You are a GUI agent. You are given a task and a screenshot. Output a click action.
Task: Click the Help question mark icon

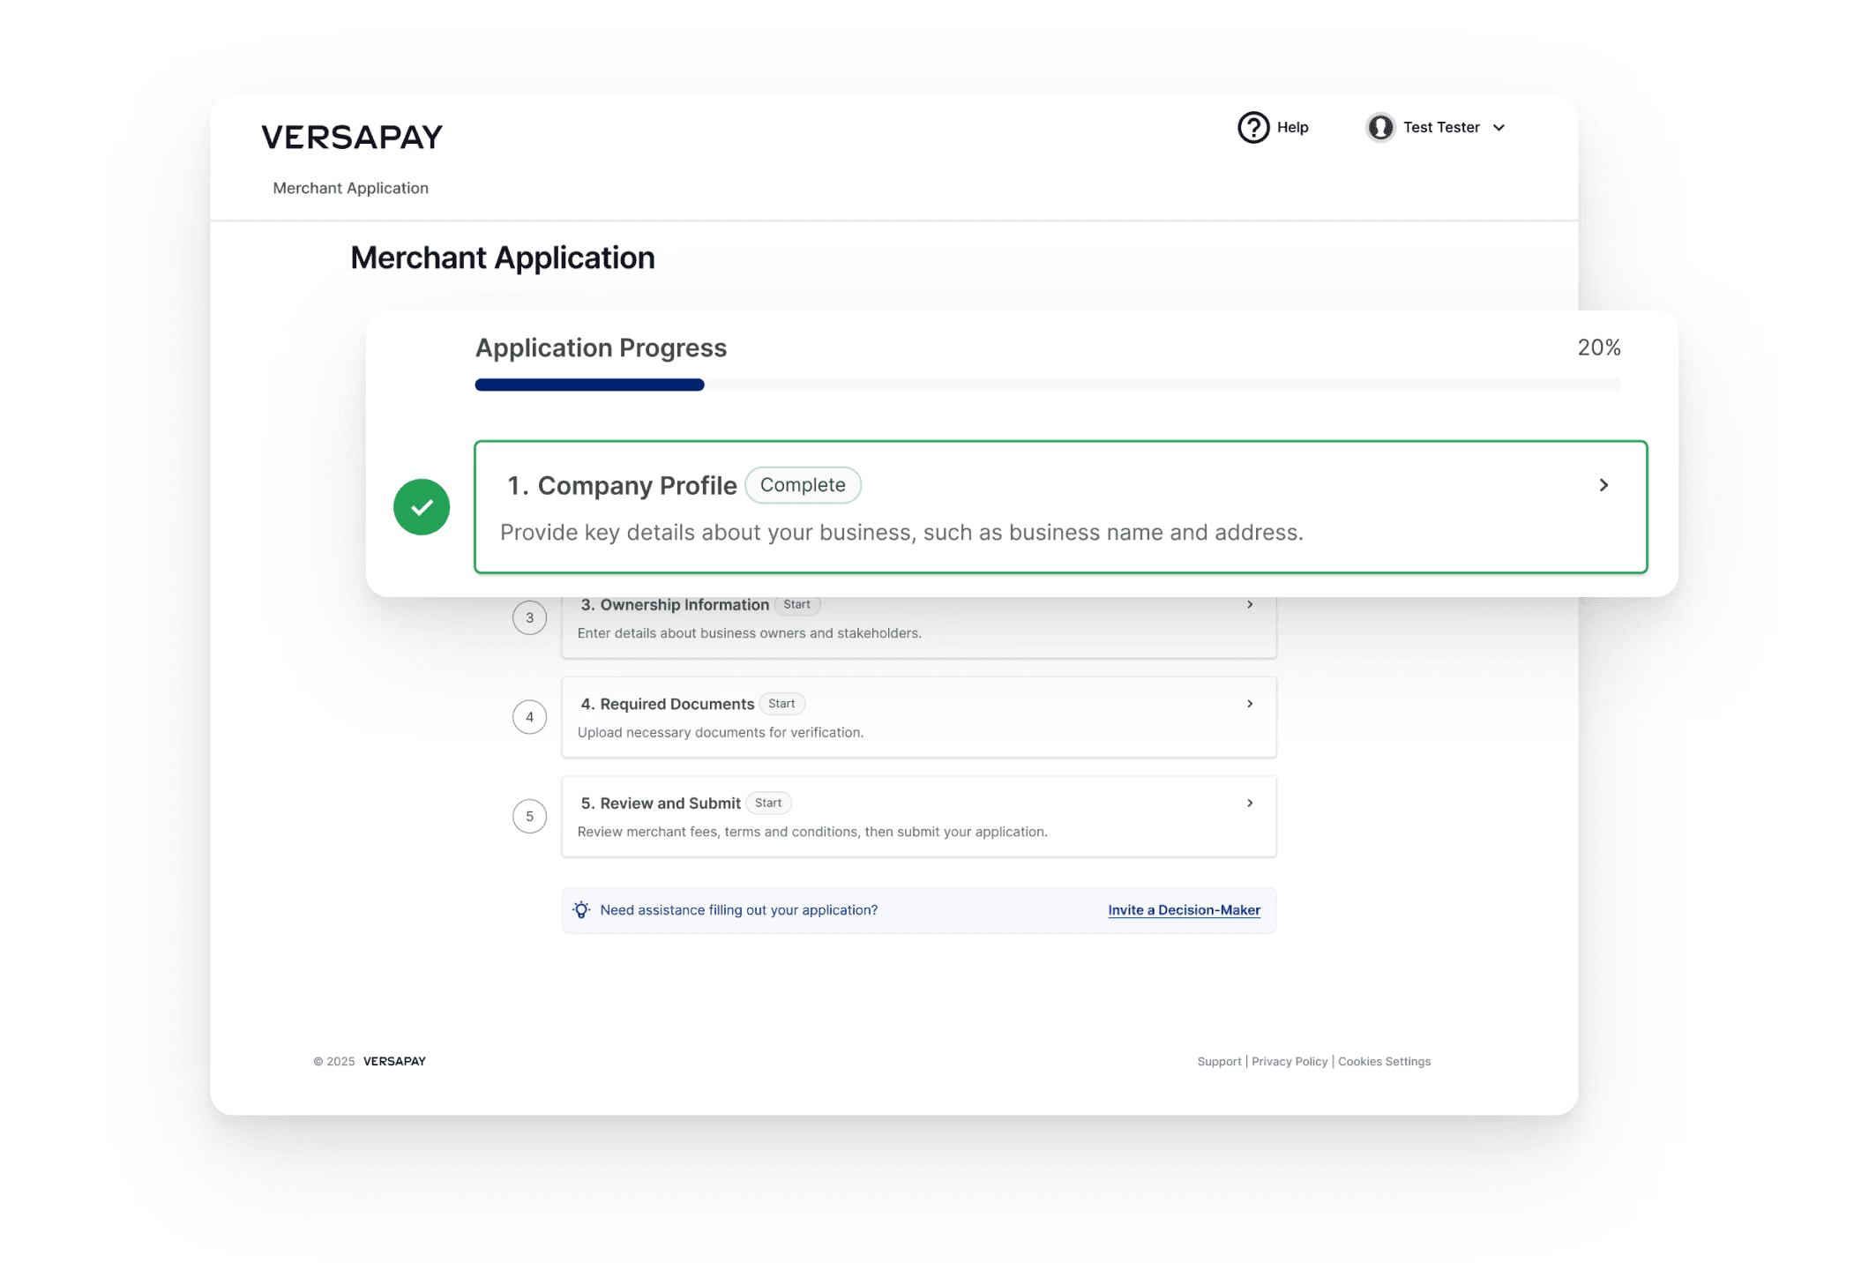pyautogui.click(x=1252, y=127)
